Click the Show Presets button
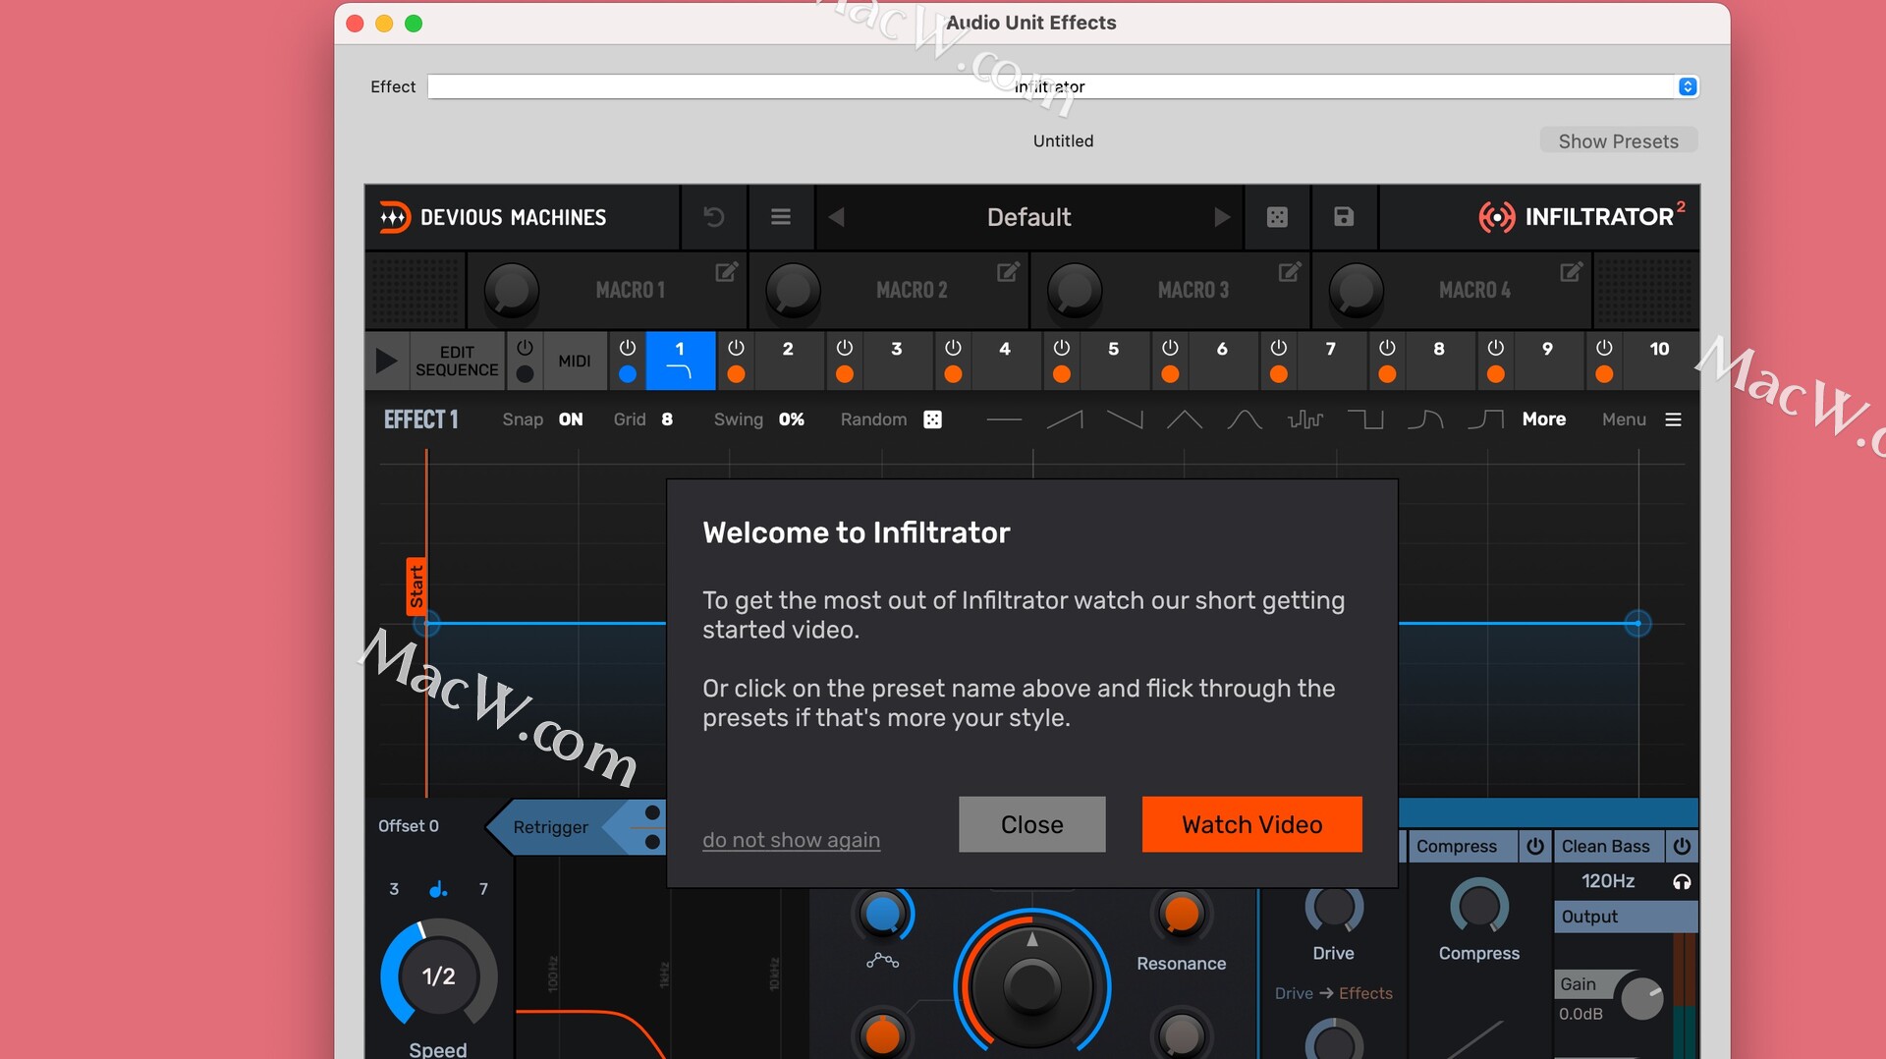 click(x=1619, y=140)
